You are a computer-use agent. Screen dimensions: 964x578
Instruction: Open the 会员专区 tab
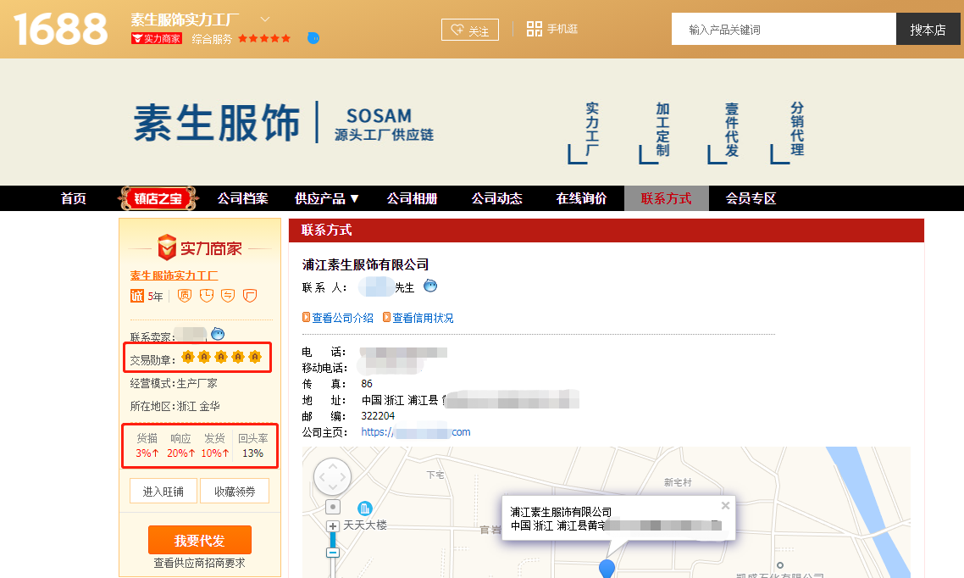(751, 198)
